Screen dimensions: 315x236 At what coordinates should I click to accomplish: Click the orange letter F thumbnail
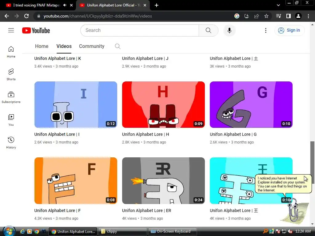pos(76,181)
